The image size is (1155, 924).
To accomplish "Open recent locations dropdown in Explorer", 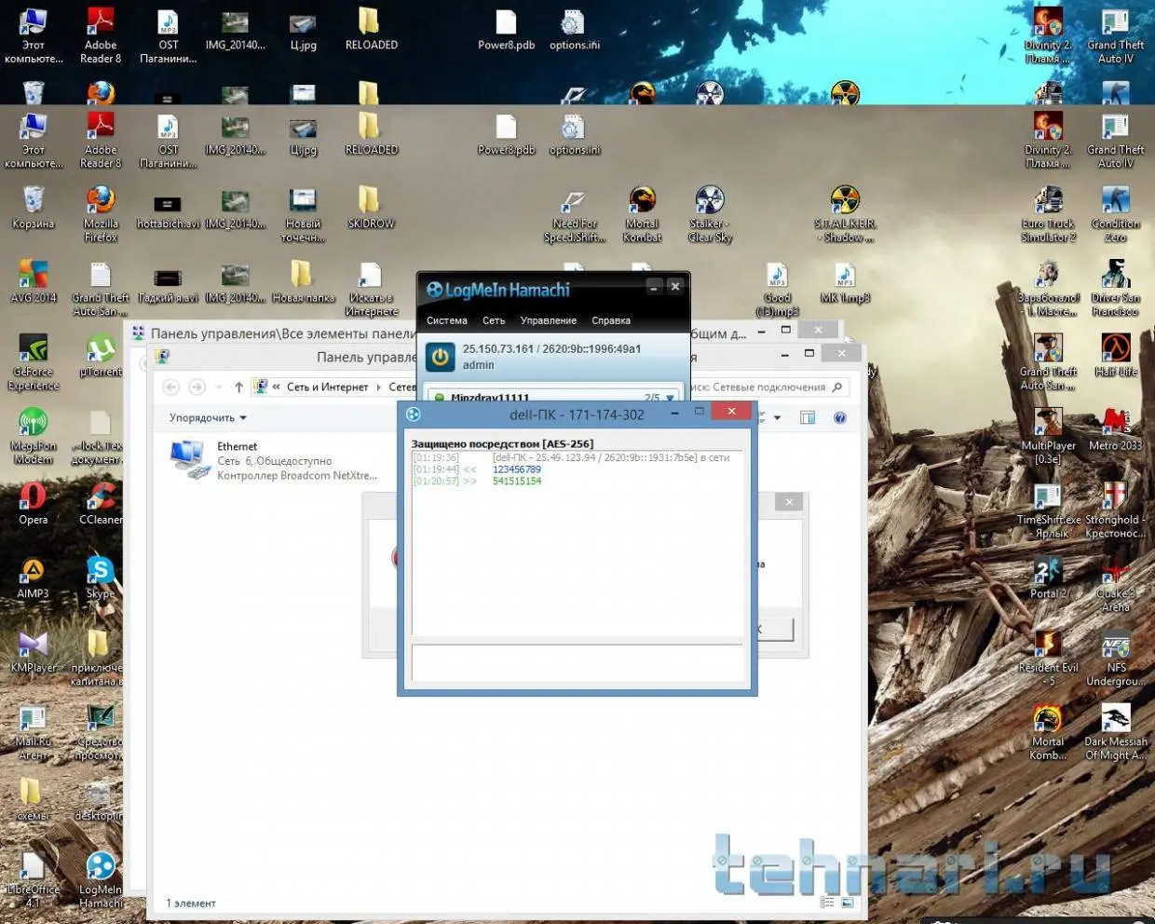I will click(x=219, y=387).
